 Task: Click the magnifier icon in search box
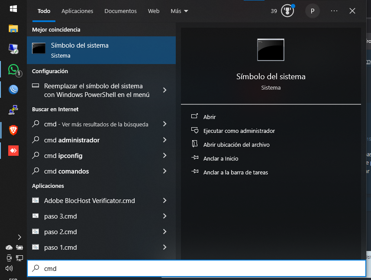[35, 268]
